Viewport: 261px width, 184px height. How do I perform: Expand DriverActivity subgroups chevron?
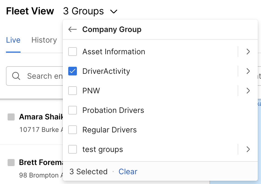[248, 71]
